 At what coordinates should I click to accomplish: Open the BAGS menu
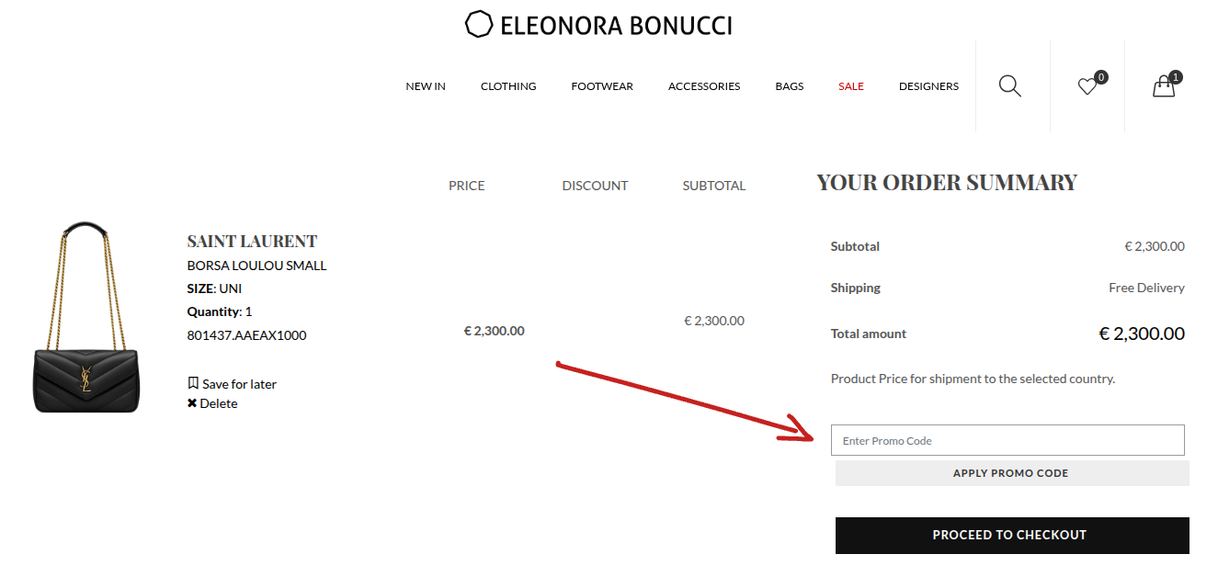point(789,85)
